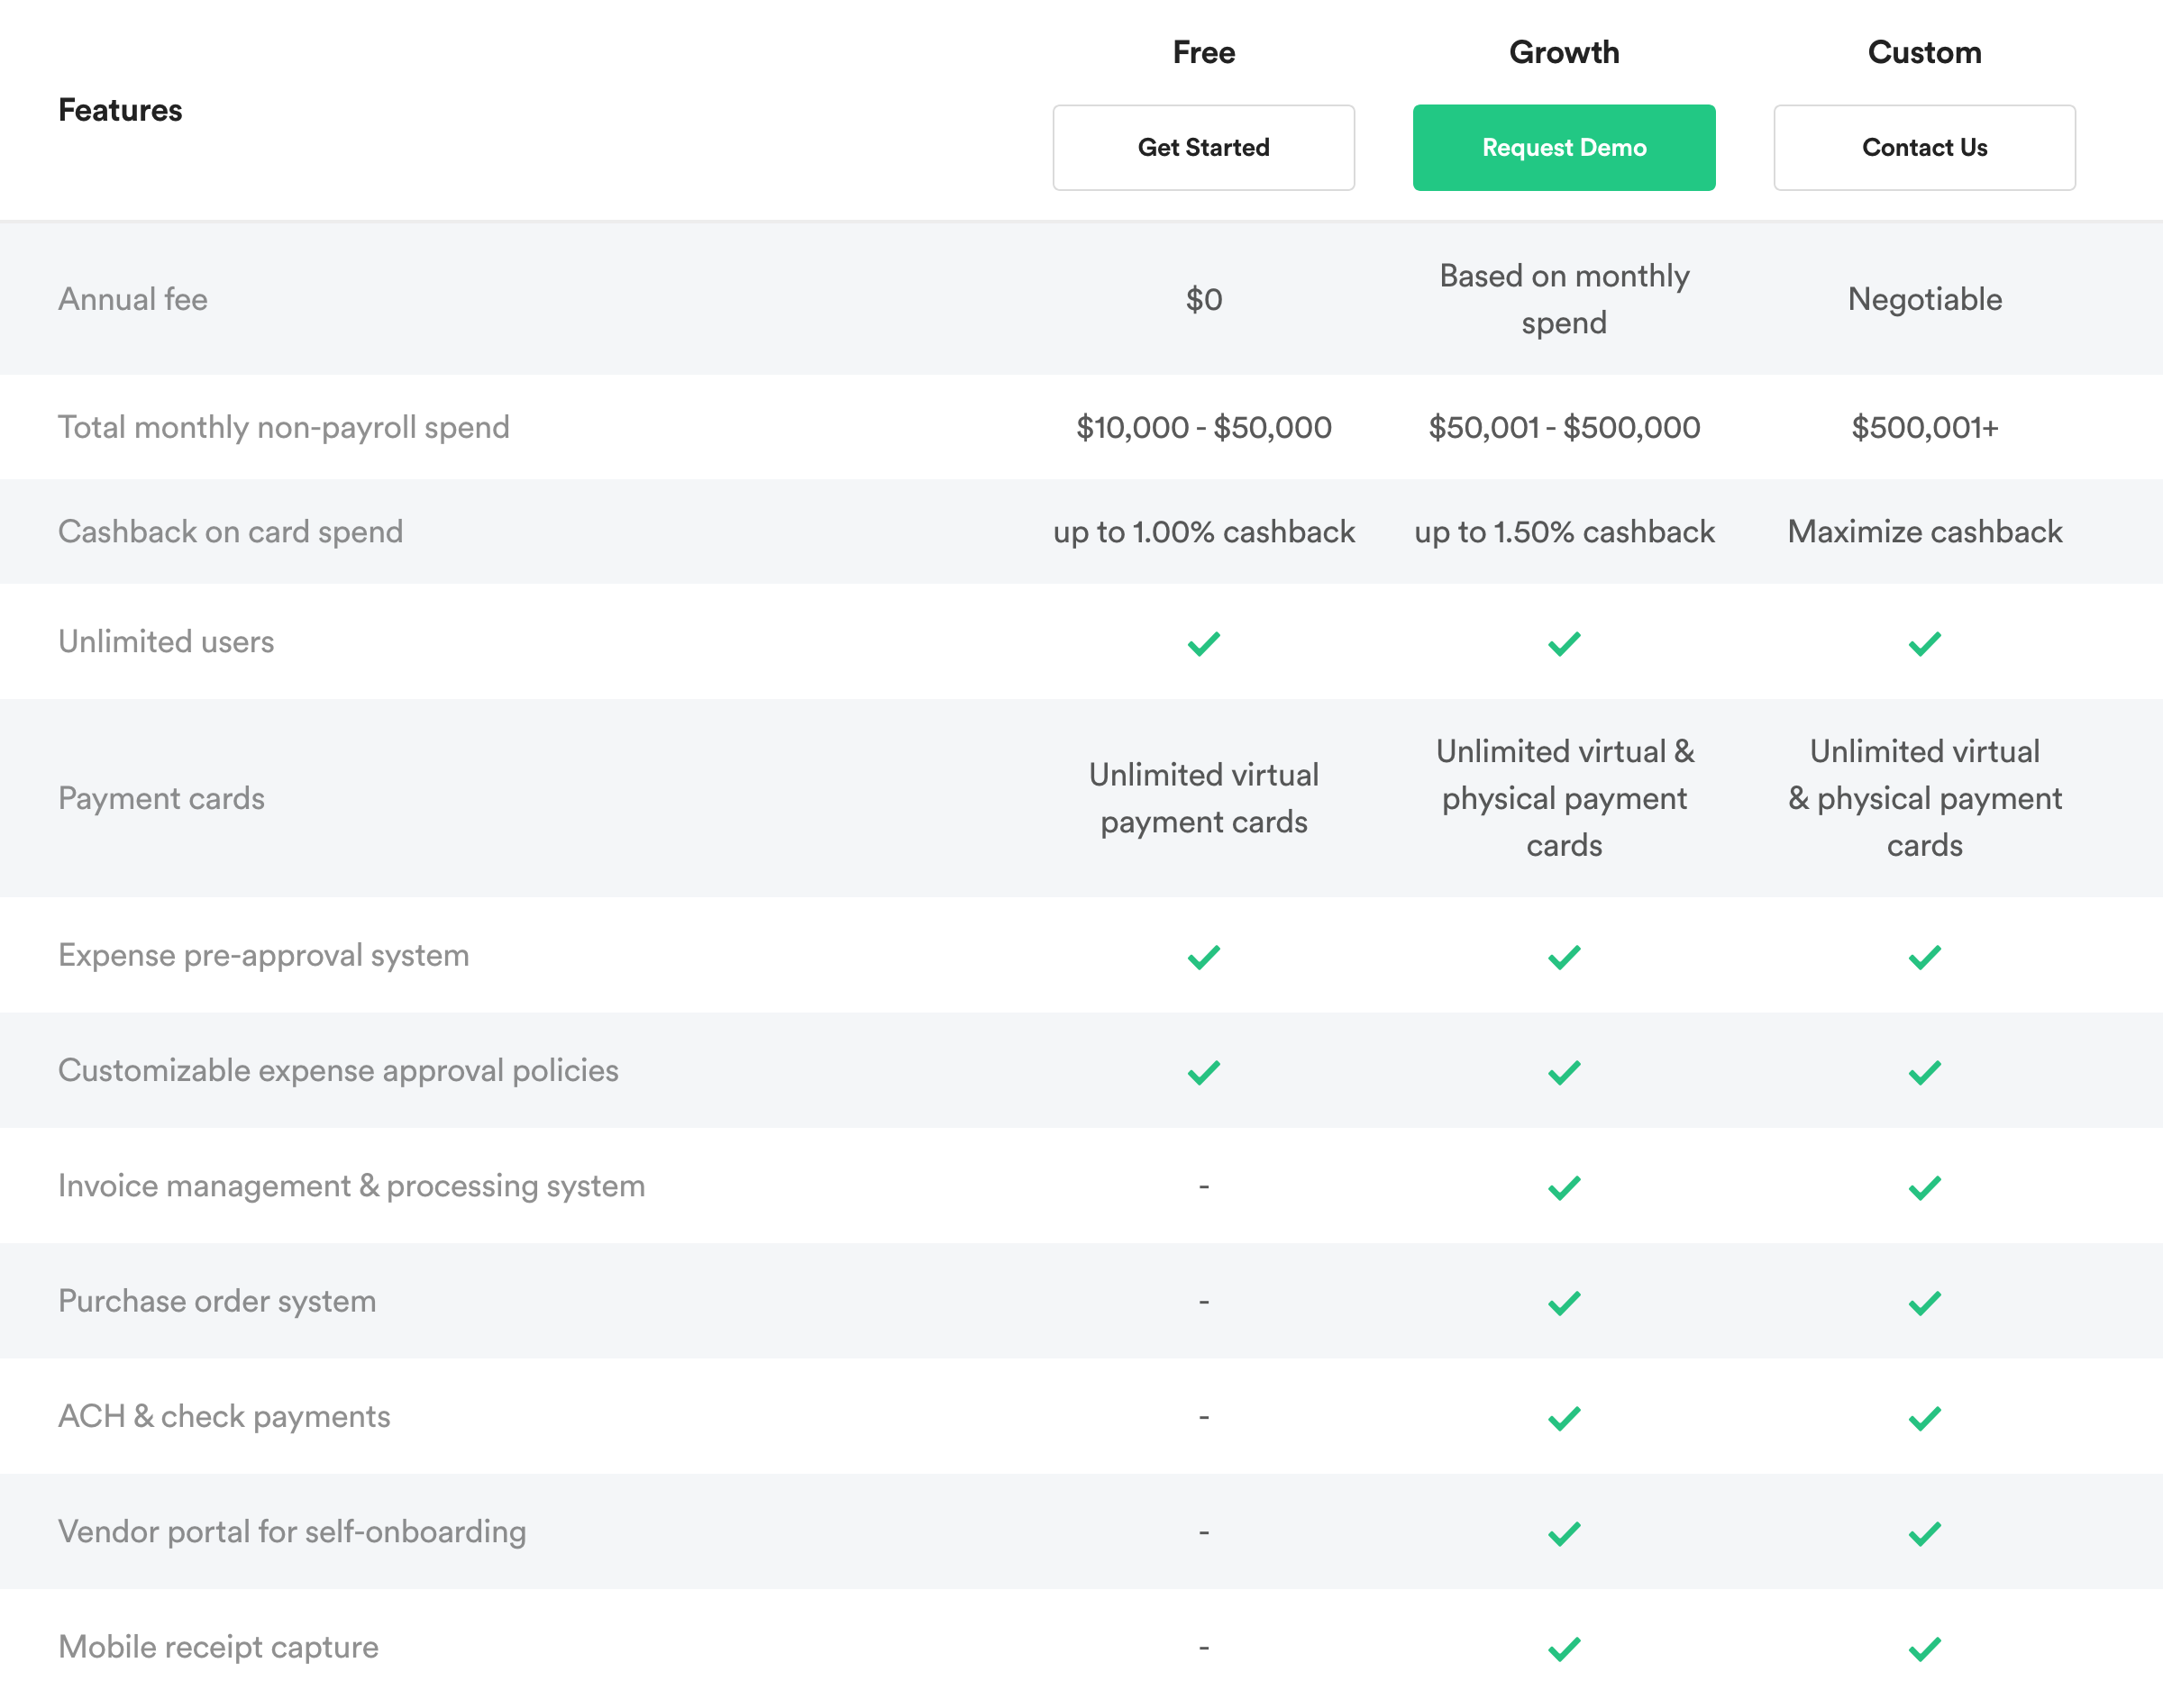This screenshot has height=1699, width=2163.
Task: Click the $10,000 - $50,000 cell
Action: coord(1203,428)
